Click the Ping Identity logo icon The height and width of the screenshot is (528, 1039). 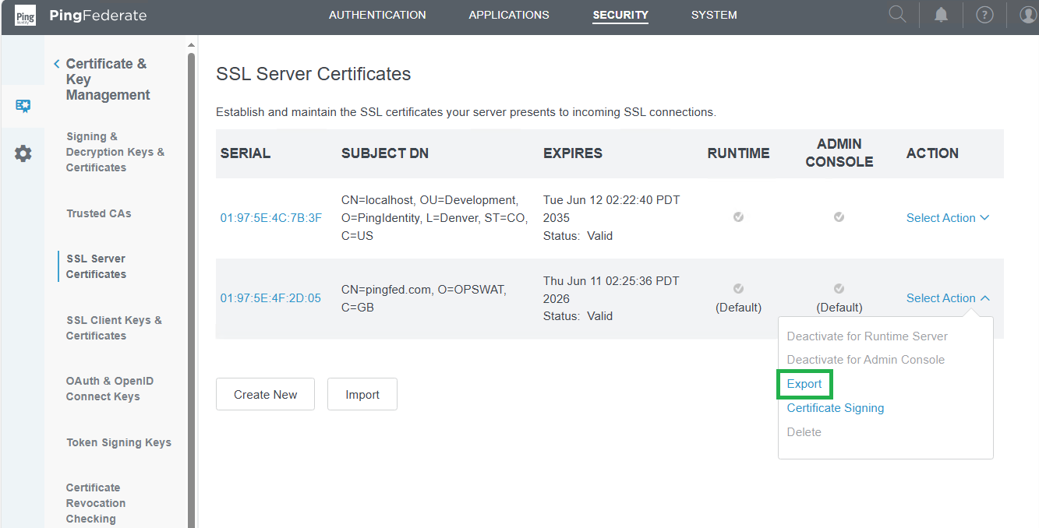pyautogui.click(x=26, y=16)
